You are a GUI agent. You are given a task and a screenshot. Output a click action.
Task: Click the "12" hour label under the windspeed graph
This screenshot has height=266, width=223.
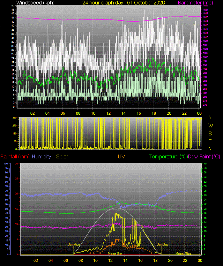108,113
